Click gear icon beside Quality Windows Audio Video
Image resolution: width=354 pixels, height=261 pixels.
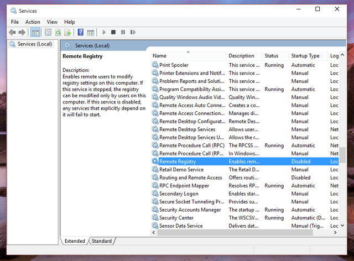coord(155,97)
